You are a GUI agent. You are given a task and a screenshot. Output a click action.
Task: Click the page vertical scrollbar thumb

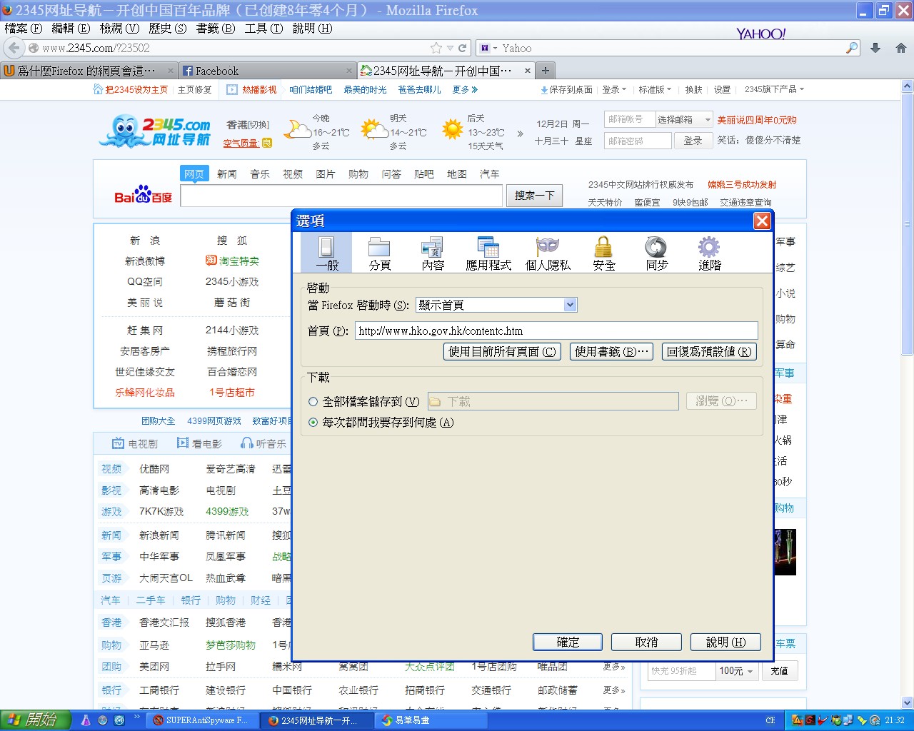(907, 221)
